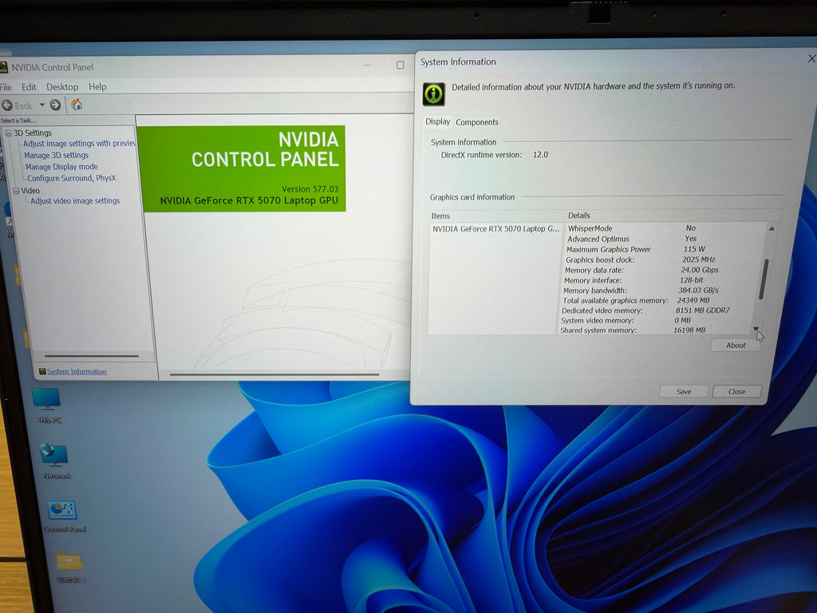Switch to the Display tab
This screenshot has height=613, width=817.
pos(438,121)
